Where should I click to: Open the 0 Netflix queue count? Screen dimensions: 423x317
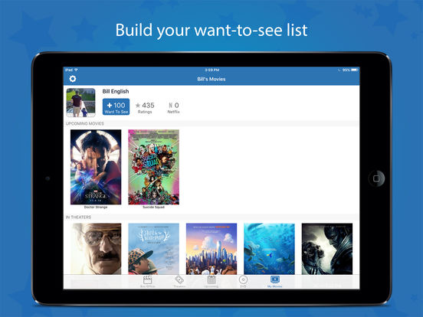click(x=173, y=107)
